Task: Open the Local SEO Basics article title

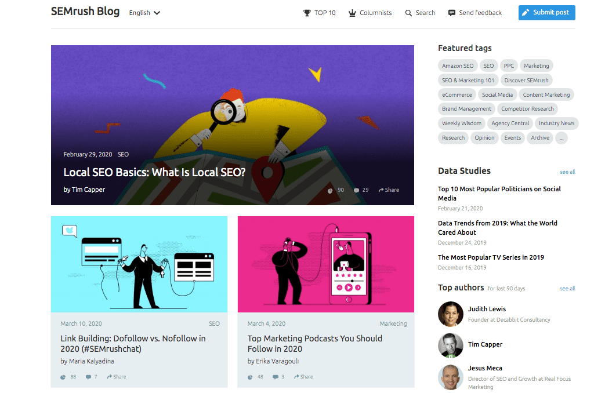Action: tap(154, 172)
